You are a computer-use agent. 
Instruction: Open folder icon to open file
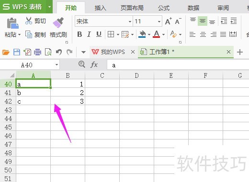click(x=6, y=52)
